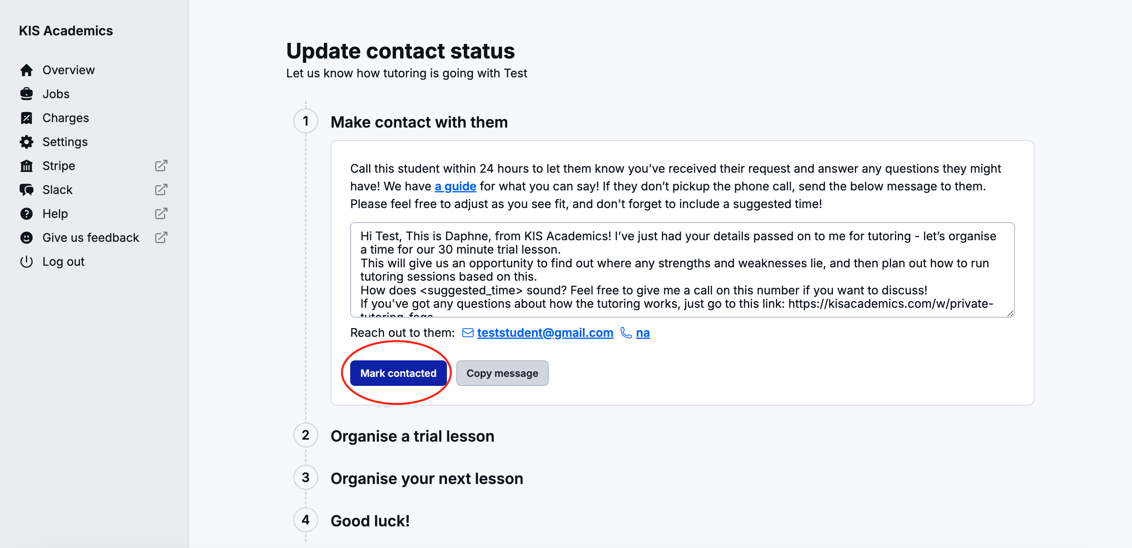This screenshot has height=548, width=1132.
Task: Open the Jobs menu item
Action: pos(56,94)
